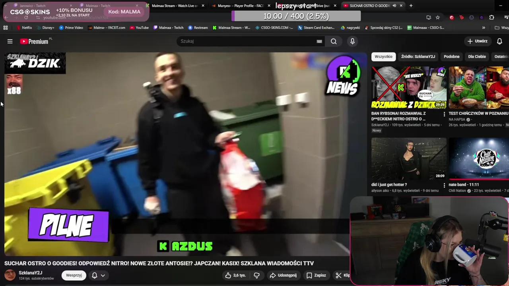This screenshot has width=509, height=286.
Task: Open the apps grid in bookmarks bar
Action: tap(6, 28)
